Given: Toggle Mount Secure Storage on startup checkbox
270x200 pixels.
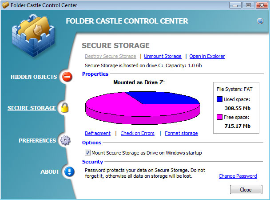Looking at the screenshot, I should pyautogui.click(x=87, y=153).
